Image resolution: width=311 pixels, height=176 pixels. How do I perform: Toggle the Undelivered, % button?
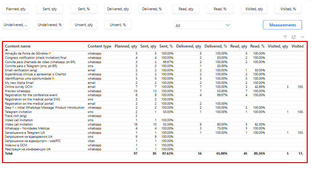[50, 25]
